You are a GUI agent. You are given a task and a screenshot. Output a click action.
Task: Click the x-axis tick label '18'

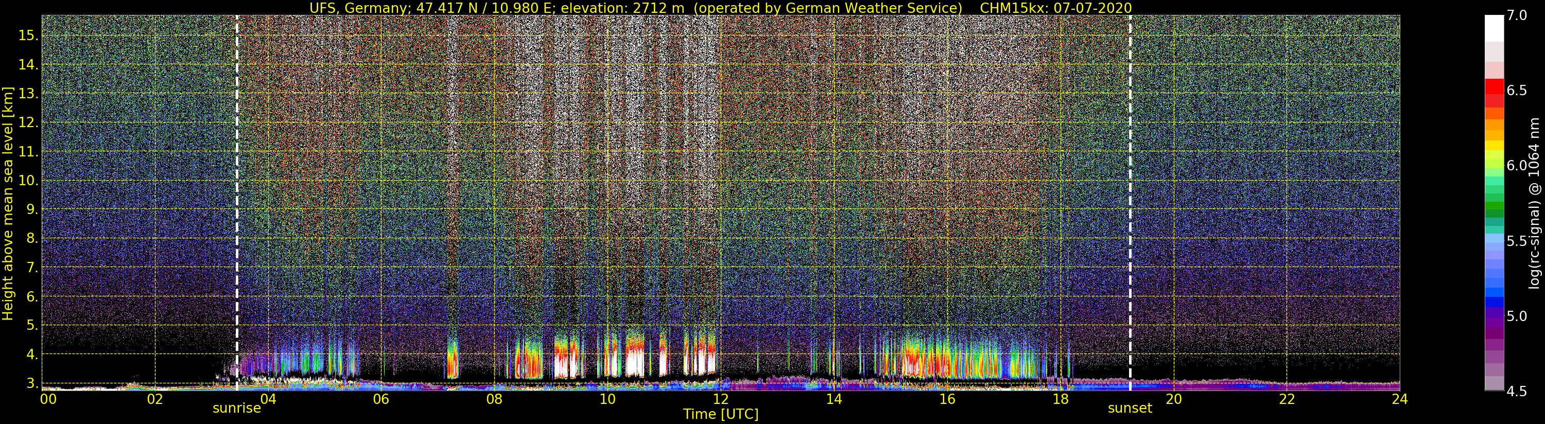point(1061,399)
